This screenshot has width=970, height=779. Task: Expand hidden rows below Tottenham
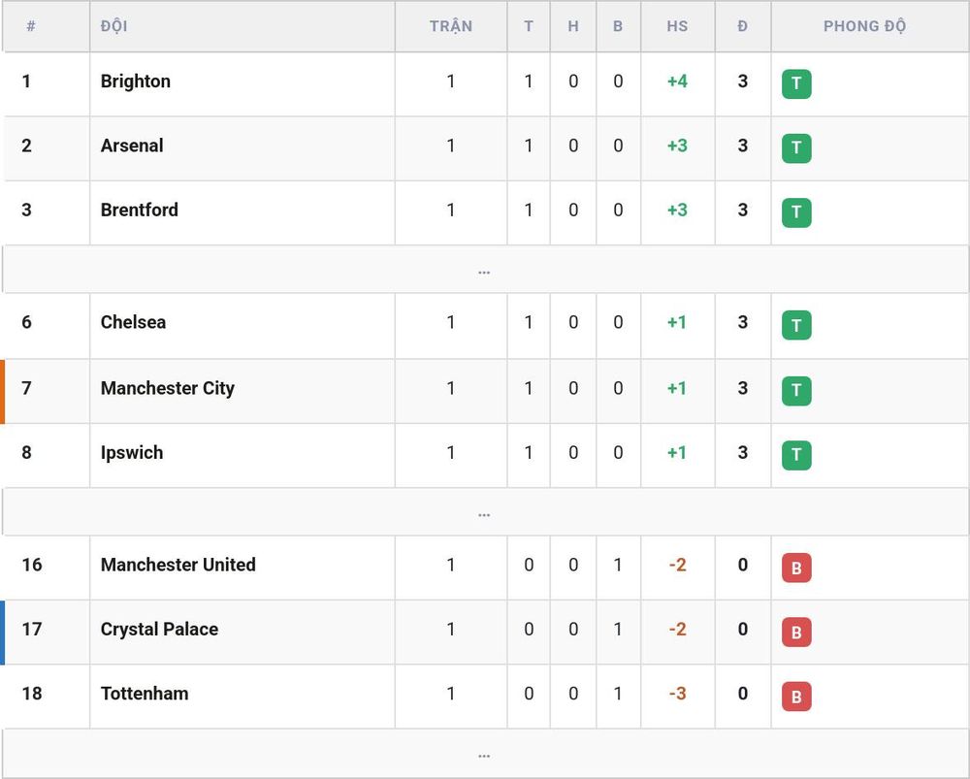484,753
